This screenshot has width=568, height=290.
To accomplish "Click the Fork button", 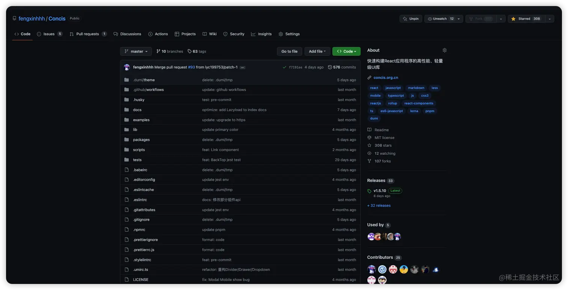I will pyautogui.click(x=481, y=19).
